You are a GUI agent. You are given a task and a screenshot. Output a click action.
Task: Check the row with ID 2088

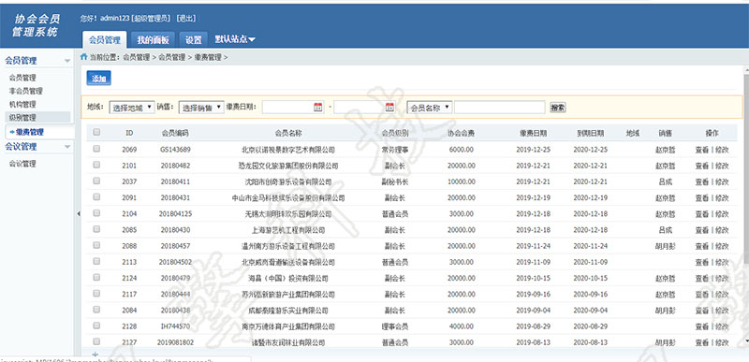(x=96, y=245)
